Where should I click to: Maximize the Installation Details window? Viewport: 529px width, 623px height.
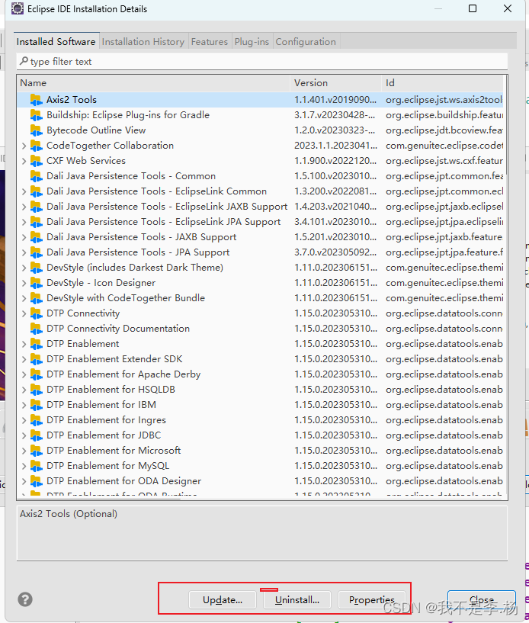473,8
